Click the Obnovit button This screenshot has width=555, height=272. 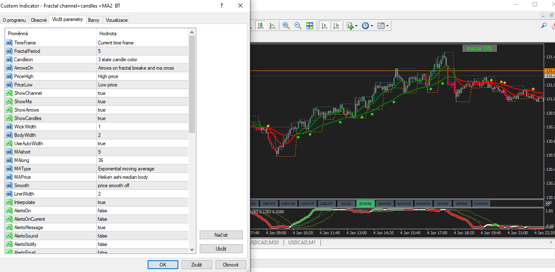pyautogui.click(x=231, y=265)
